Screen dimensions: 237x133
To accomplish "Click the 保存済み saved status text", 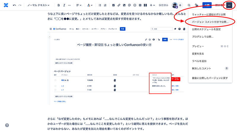I will pos(164,5).
